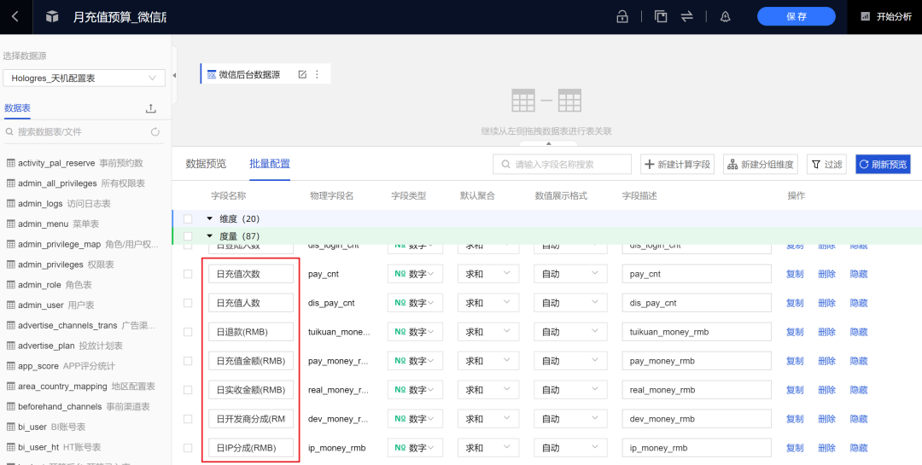The image size is (922, 465).
Task: Click the copy windows icon in top bar
Action: point(661,16)
